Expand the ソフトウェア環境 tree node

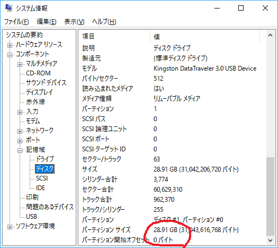pos(10,227)
